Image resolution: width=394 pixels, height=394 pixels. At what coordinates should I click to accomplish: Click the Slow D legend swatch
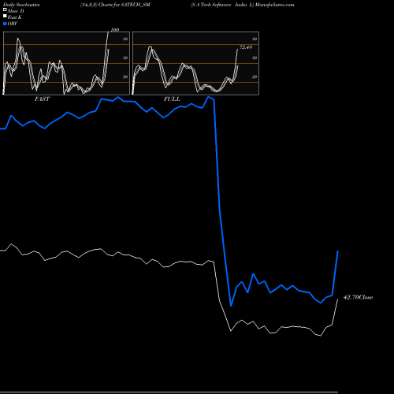5,9
